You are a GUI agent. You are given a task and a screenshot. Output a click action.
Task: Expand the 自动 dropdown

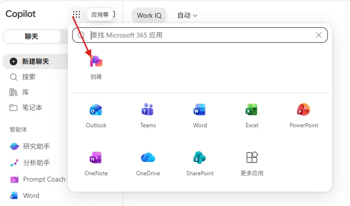[x=187, y=15]
